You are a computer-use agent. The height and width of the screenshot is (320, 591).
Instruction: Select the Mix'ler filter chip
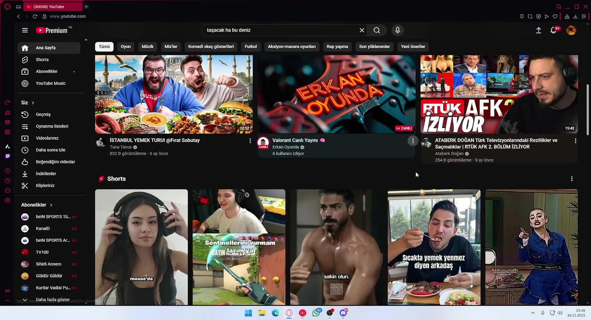click(x=171, y=47)
